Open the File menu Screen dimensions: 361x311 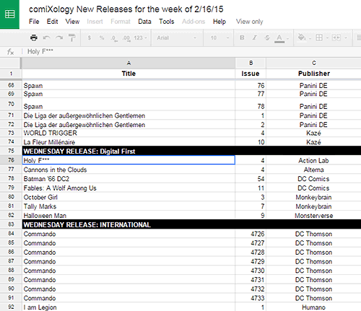click(34, 22)
